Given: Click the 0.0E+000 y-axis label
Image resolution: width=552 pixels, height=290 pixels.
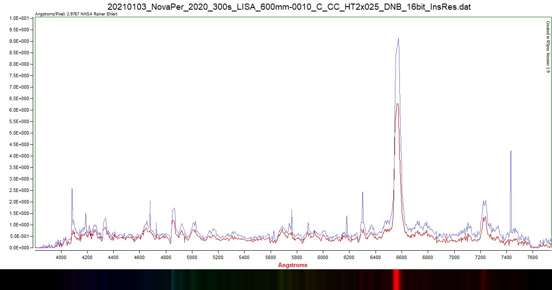Looking at the screenshot, I should 19,248.
